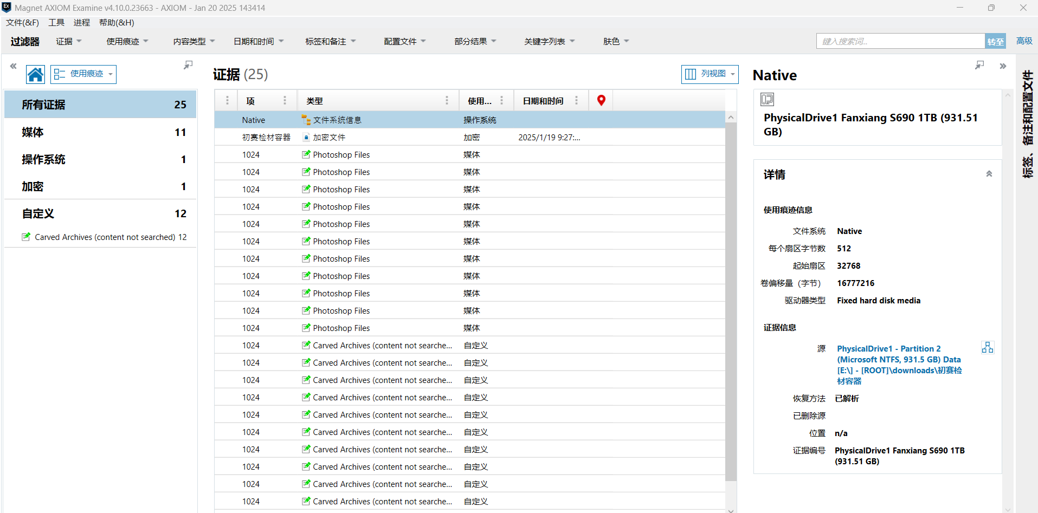Open the leftmost column options dots

tap(227, 100)
